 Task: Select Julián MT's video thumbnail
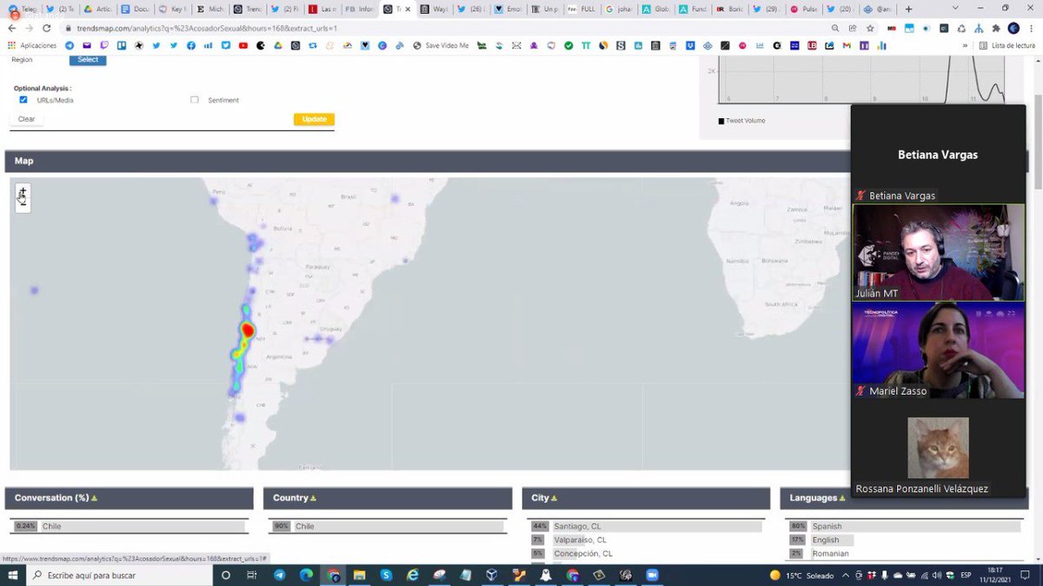click(x=939, y=252)
